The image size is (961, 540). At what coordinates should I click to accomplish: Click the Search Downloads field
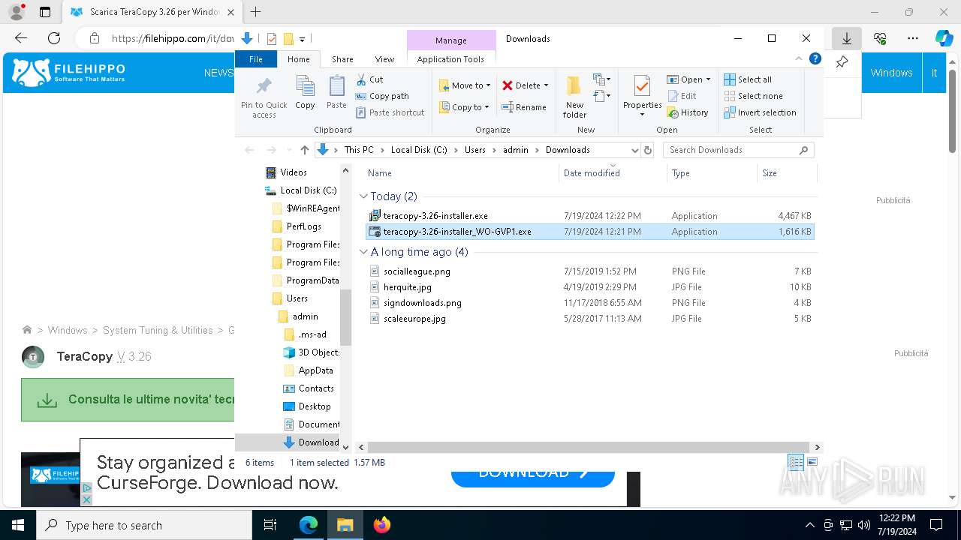739,150
